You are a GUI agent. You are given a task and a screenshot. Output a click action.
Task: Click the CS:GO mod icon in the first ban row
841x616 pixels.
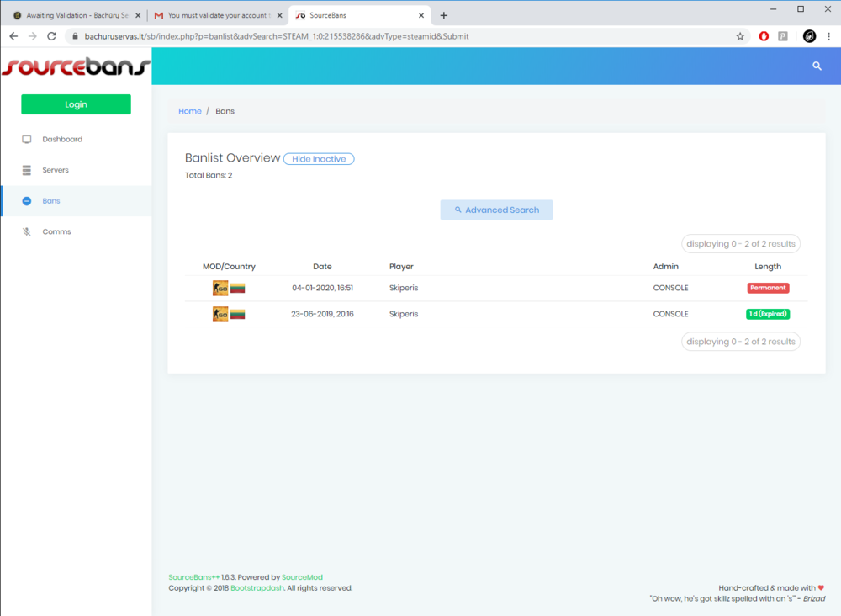220,288
